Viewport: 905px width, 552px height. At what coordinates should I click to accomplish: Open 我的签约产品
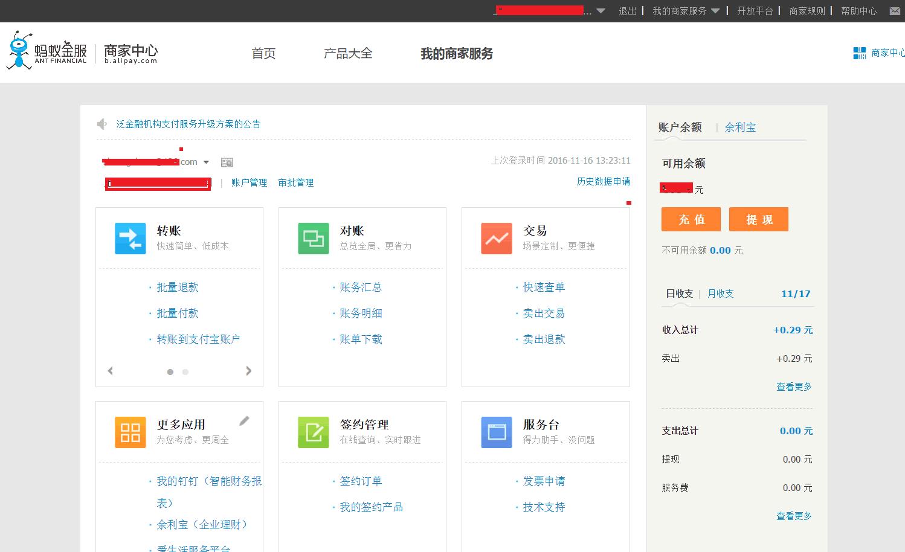(x=371, y=507)
